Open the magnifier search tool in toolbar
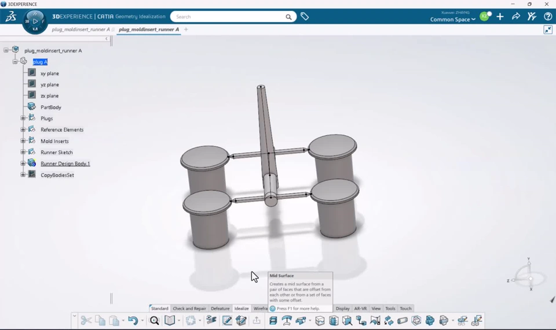Screen dimensions: 556x330 click(154, 320)
